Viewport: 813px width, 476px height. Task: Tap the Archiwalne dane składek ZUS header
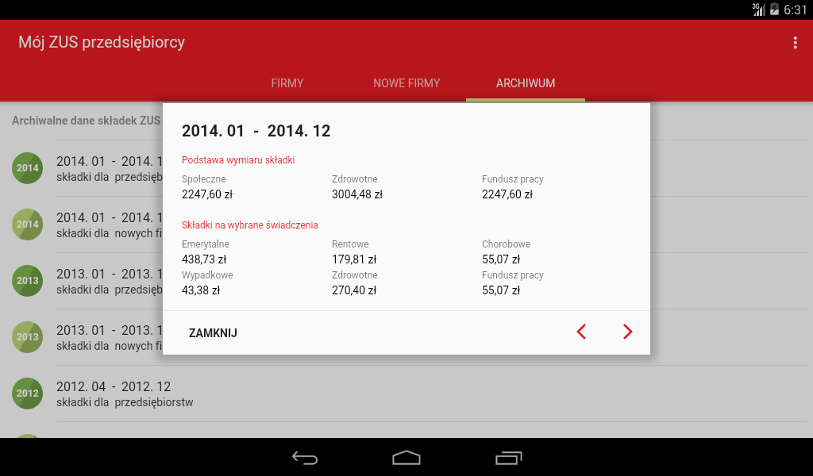pos(87,121)
